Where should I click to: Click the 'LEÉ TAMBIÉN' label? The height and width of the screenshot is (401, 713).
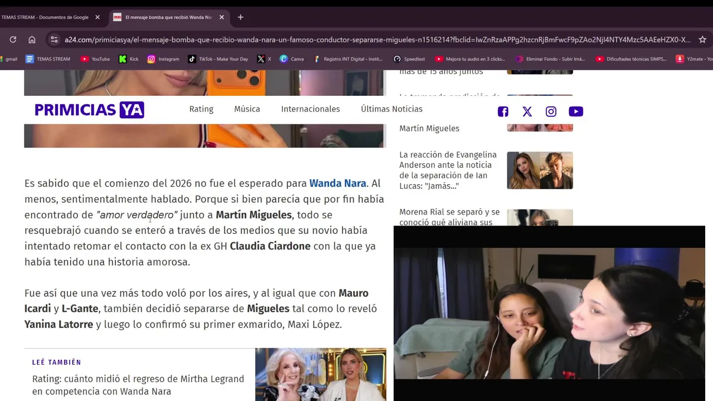(x=57, y=362)
